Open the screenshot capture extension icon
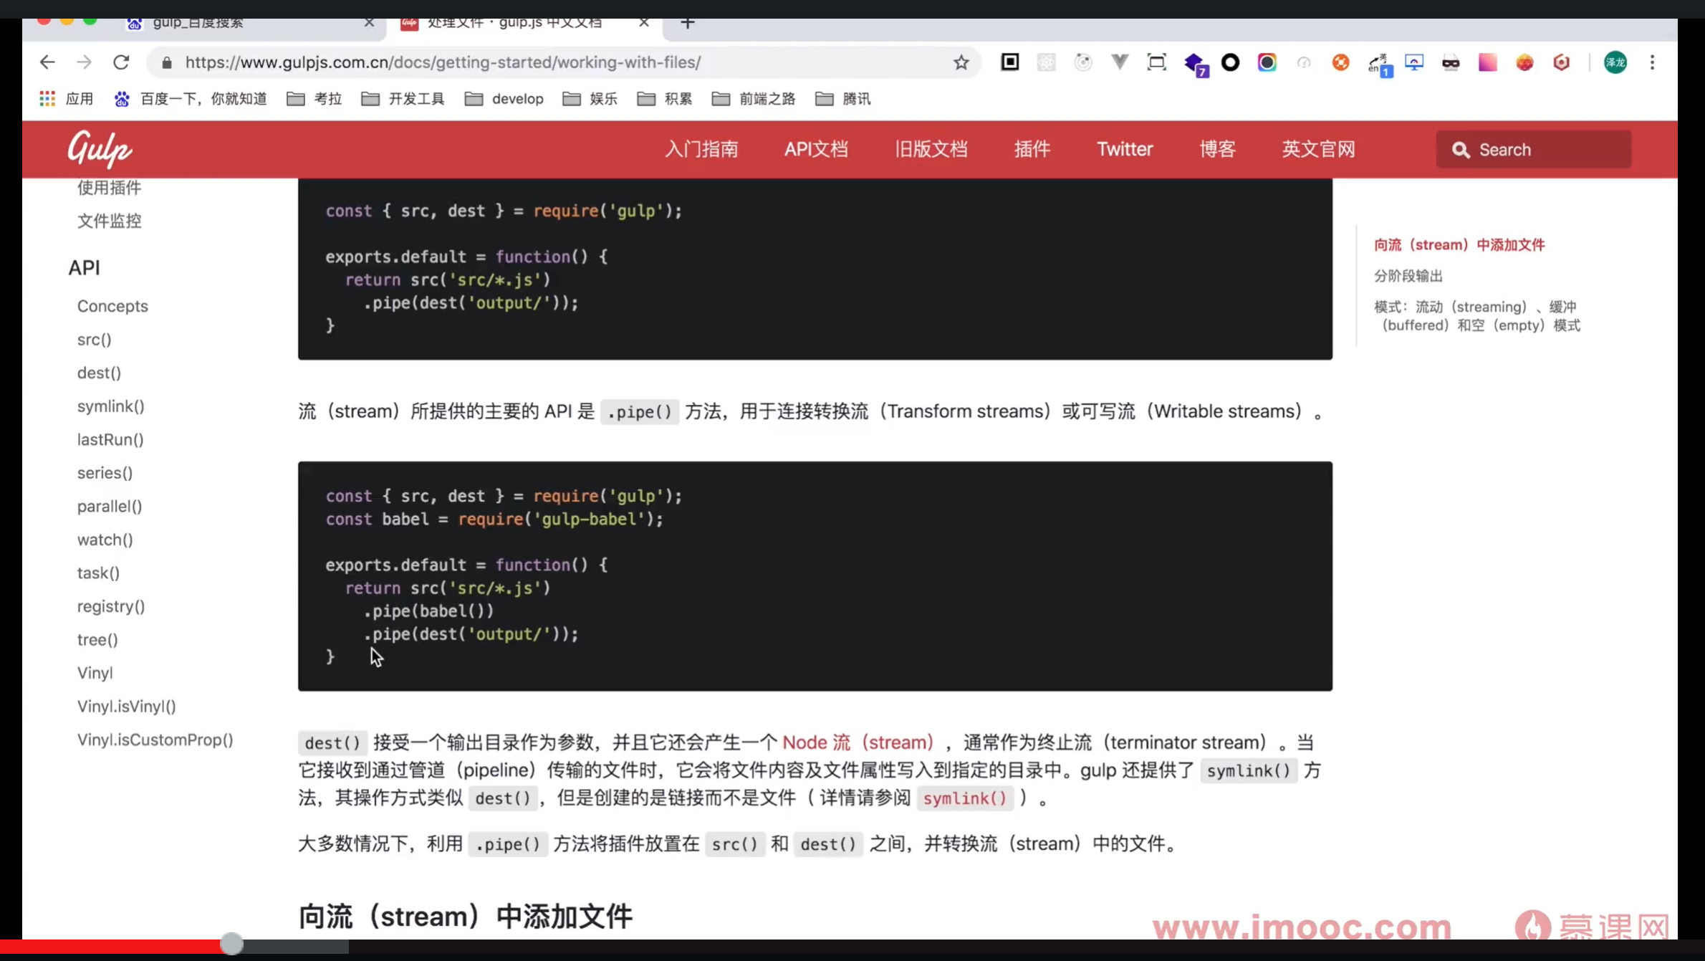The height and width of the screenshot is (961, 1705). 1156,62
